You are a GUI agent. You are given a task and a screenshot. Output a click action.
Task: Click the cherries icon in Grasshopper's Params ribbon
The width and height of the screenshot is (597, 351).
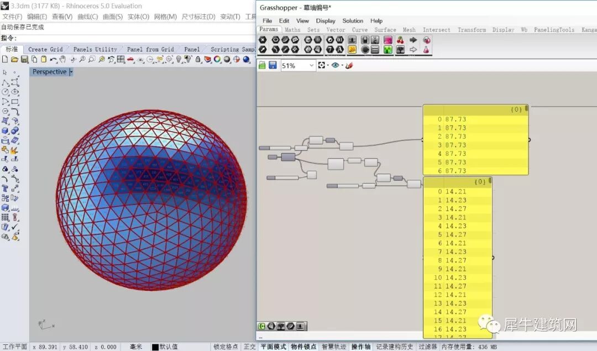click(400, 40)
